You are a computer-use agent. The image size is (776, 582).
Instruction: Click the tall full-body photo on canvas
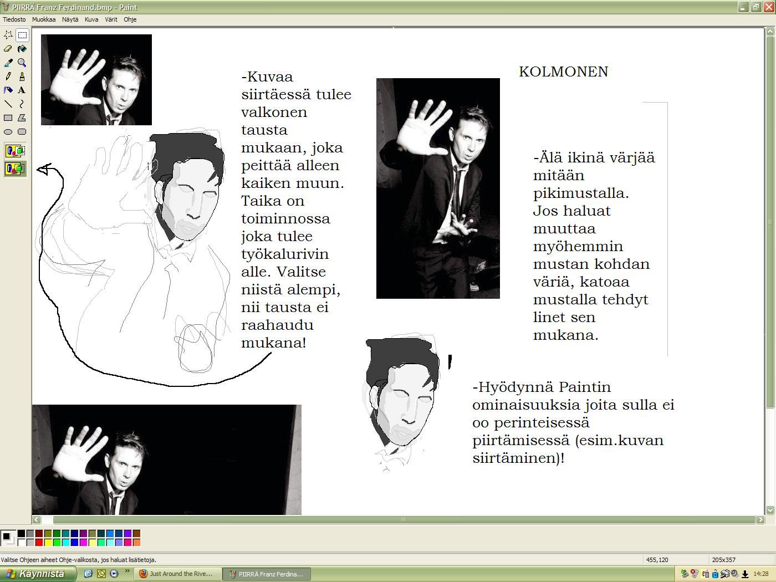(x=438, y=188)
